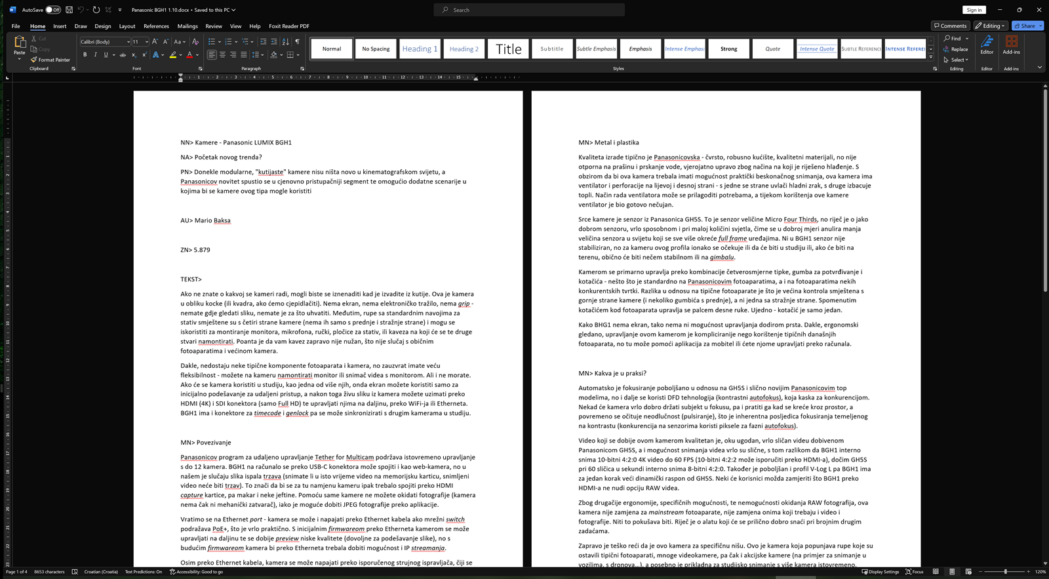
Task: Align text to the right
Action: (233, 55)
